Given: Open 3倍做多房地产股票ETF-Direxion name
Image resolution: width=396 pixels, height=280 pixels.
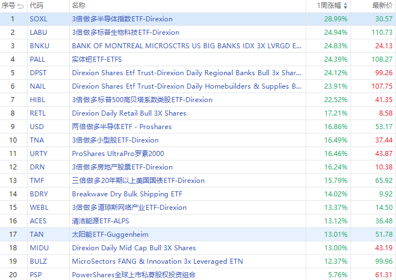Looking at the screenshot, I should tap(122, 167).
